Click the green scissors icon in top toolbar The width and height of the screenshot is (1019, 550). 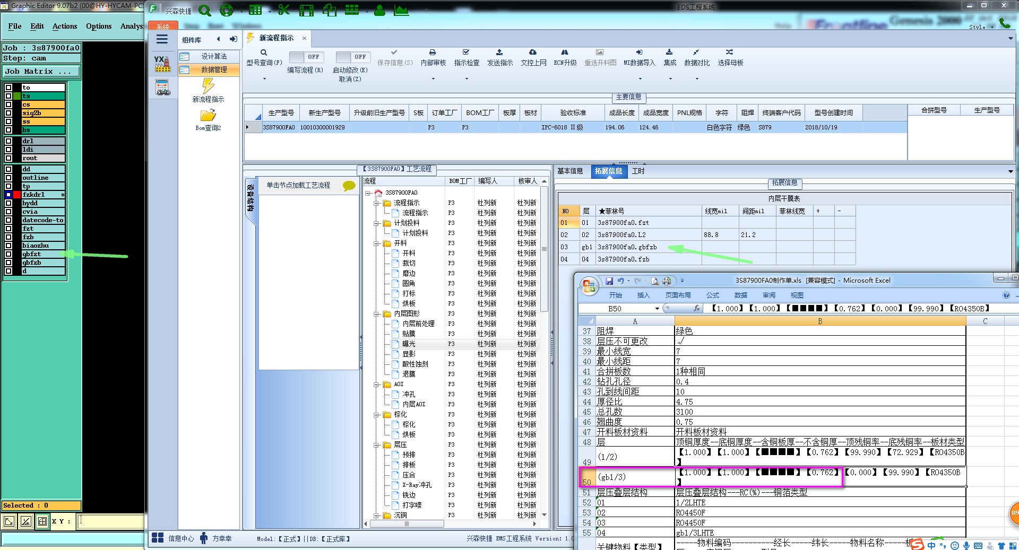pyautogui.click(x=284, y=10)
